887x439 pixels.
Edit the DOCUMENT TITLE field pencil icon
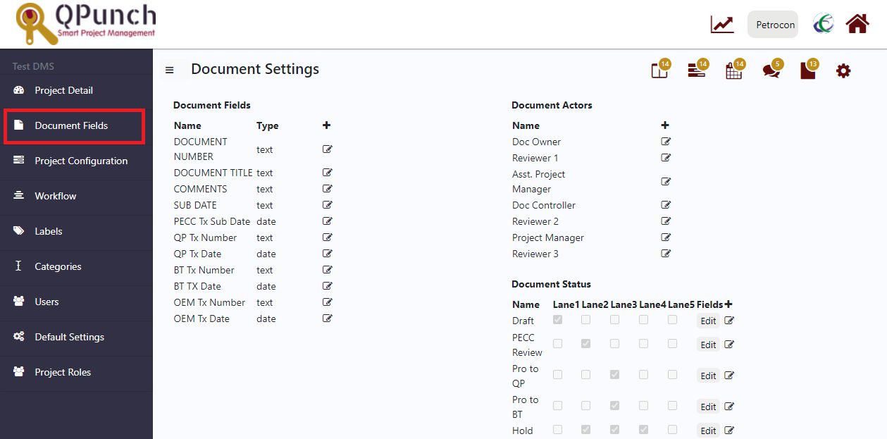(x=326, y=172)
